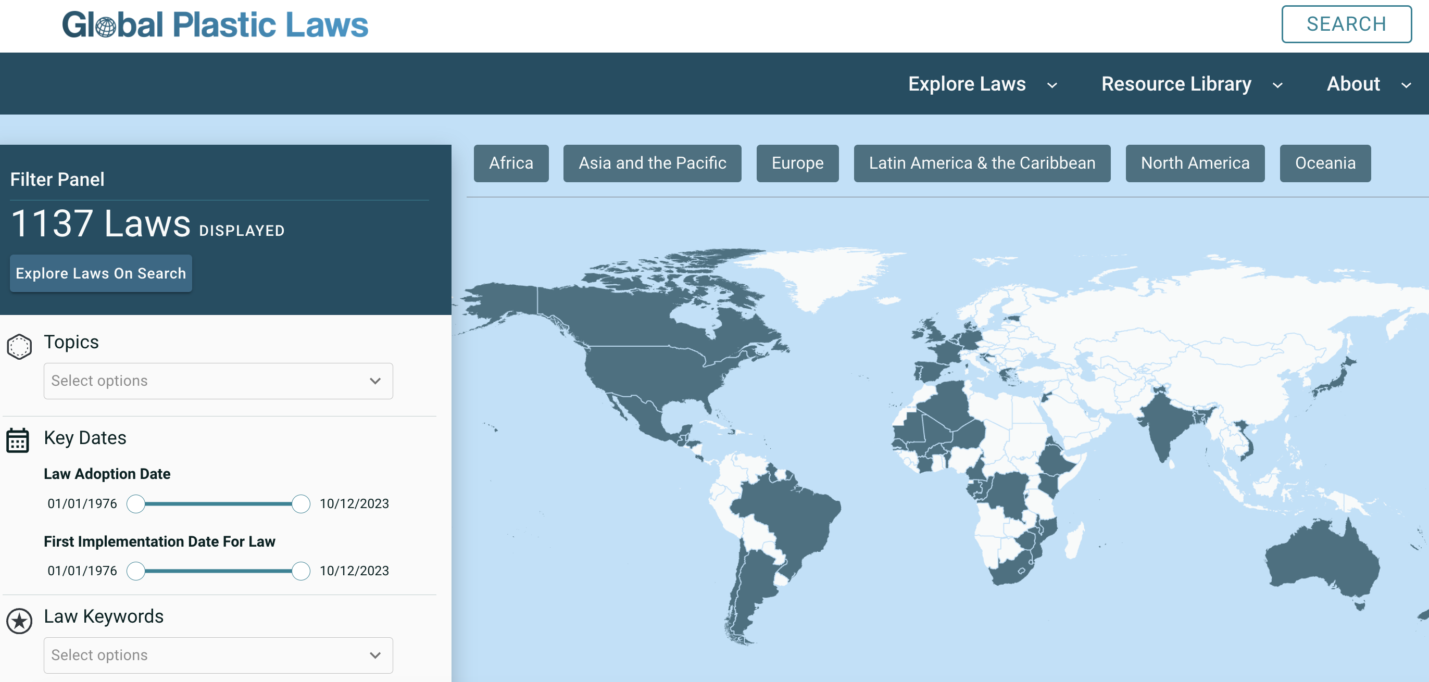1429x682 pixels.
Task: Click the Key Dates calendar icon
Action: (x=18, y=440)
